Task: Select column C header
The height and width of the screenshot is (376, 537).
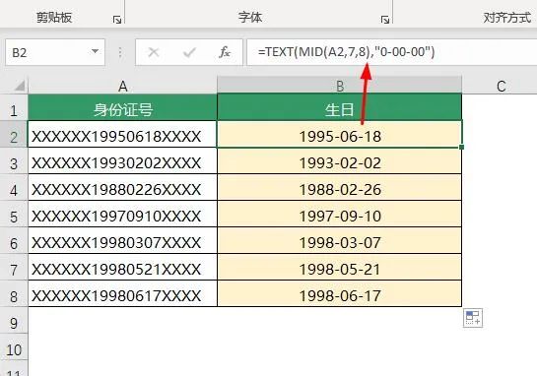Action: point(501,86)
